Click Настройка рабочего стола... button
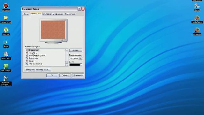The width and height of the screenshot is (204, 115). tap(38, 70)
